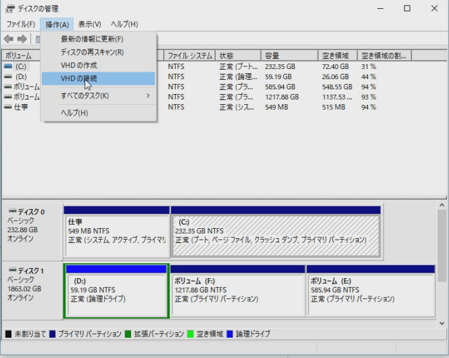Expand すべてのタスク(K) submenu
Screen dimensions: 449x358
(99, 95)
